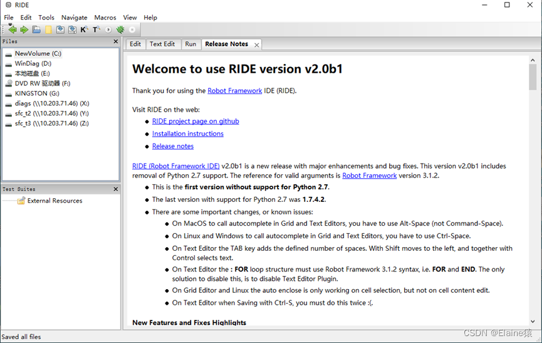Select the Release Notes tab
This screenshot has width=542, height=343.
[226, 44]
